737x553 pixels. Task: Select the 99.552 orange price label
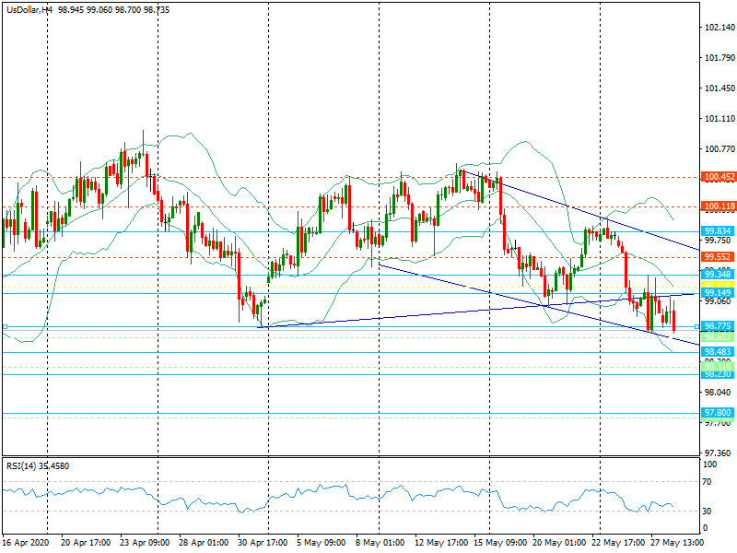(718, 256)
